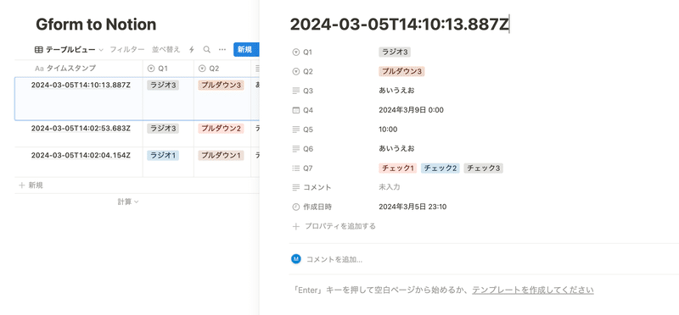Click the Q5 text property icon
Viewport: 679px width, 315px height.
[296, 130]
